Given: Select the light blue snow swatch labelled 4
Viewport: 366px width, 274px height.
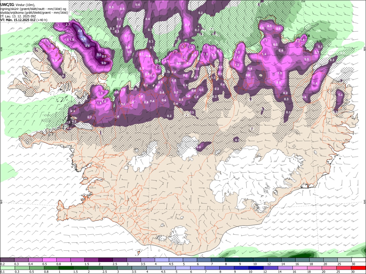Looking at the screenshot, I should (x=162, y=260).
